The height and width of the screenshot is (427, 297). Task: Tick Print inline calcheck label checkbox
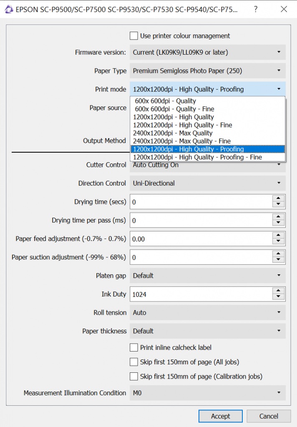(134, 347)
